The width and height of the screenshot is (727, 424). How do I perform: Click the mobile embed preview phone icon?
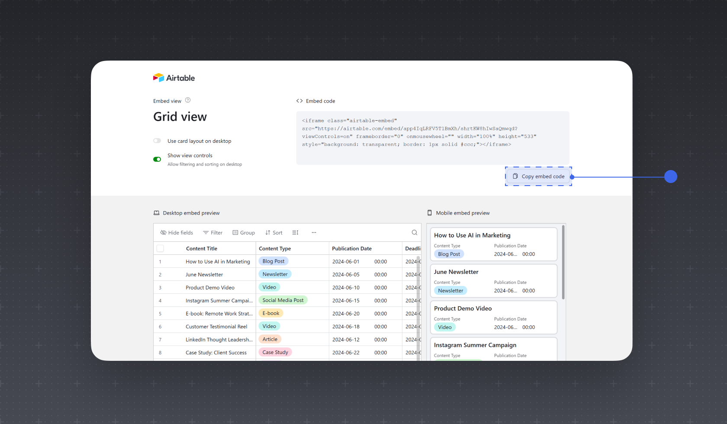[430, 213]
